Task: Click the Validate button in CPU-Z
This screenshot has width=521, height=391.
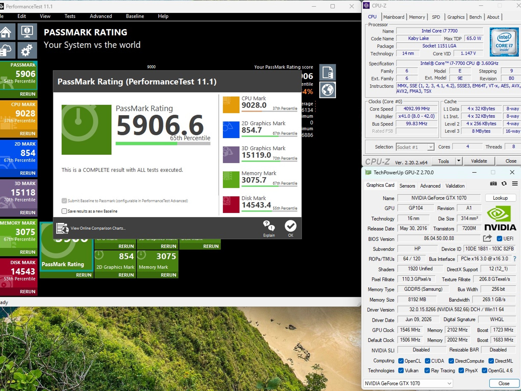Action: point(479,161)
